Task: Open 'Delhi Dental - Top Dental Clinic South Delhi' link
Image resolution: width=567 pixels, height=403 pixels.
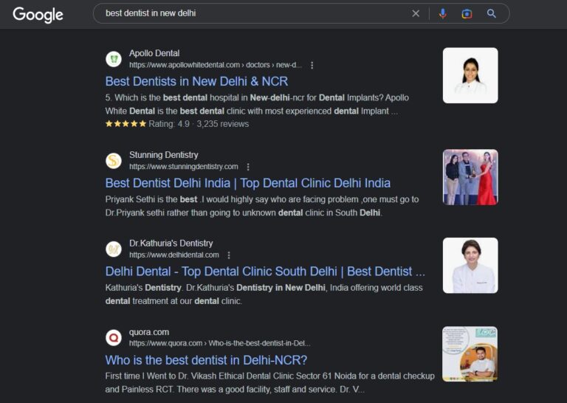Action: pyautogui.click(x=265, y=272)
